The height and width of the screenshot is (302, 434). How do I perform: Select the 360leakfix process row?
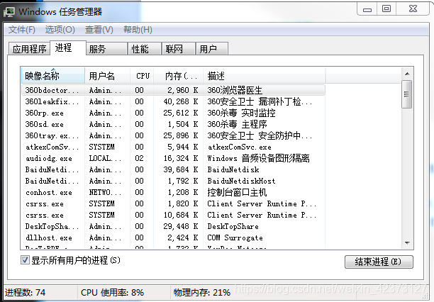pos(173,101)
